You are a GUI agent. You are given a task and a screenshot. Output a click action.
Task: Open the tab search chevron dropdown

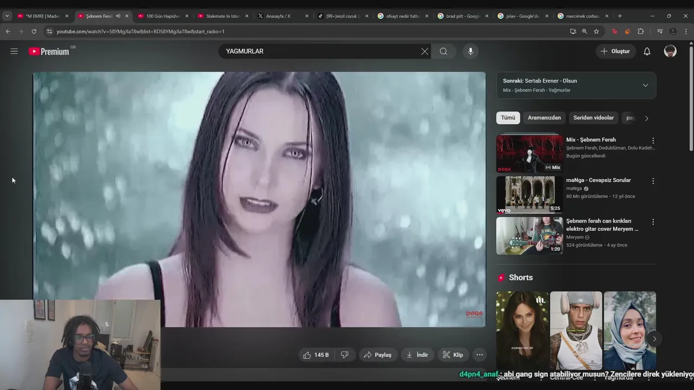coord(7,16)
